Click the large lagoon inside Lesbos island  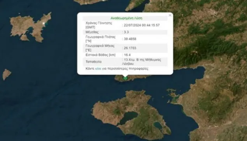[x=128, y=118]
